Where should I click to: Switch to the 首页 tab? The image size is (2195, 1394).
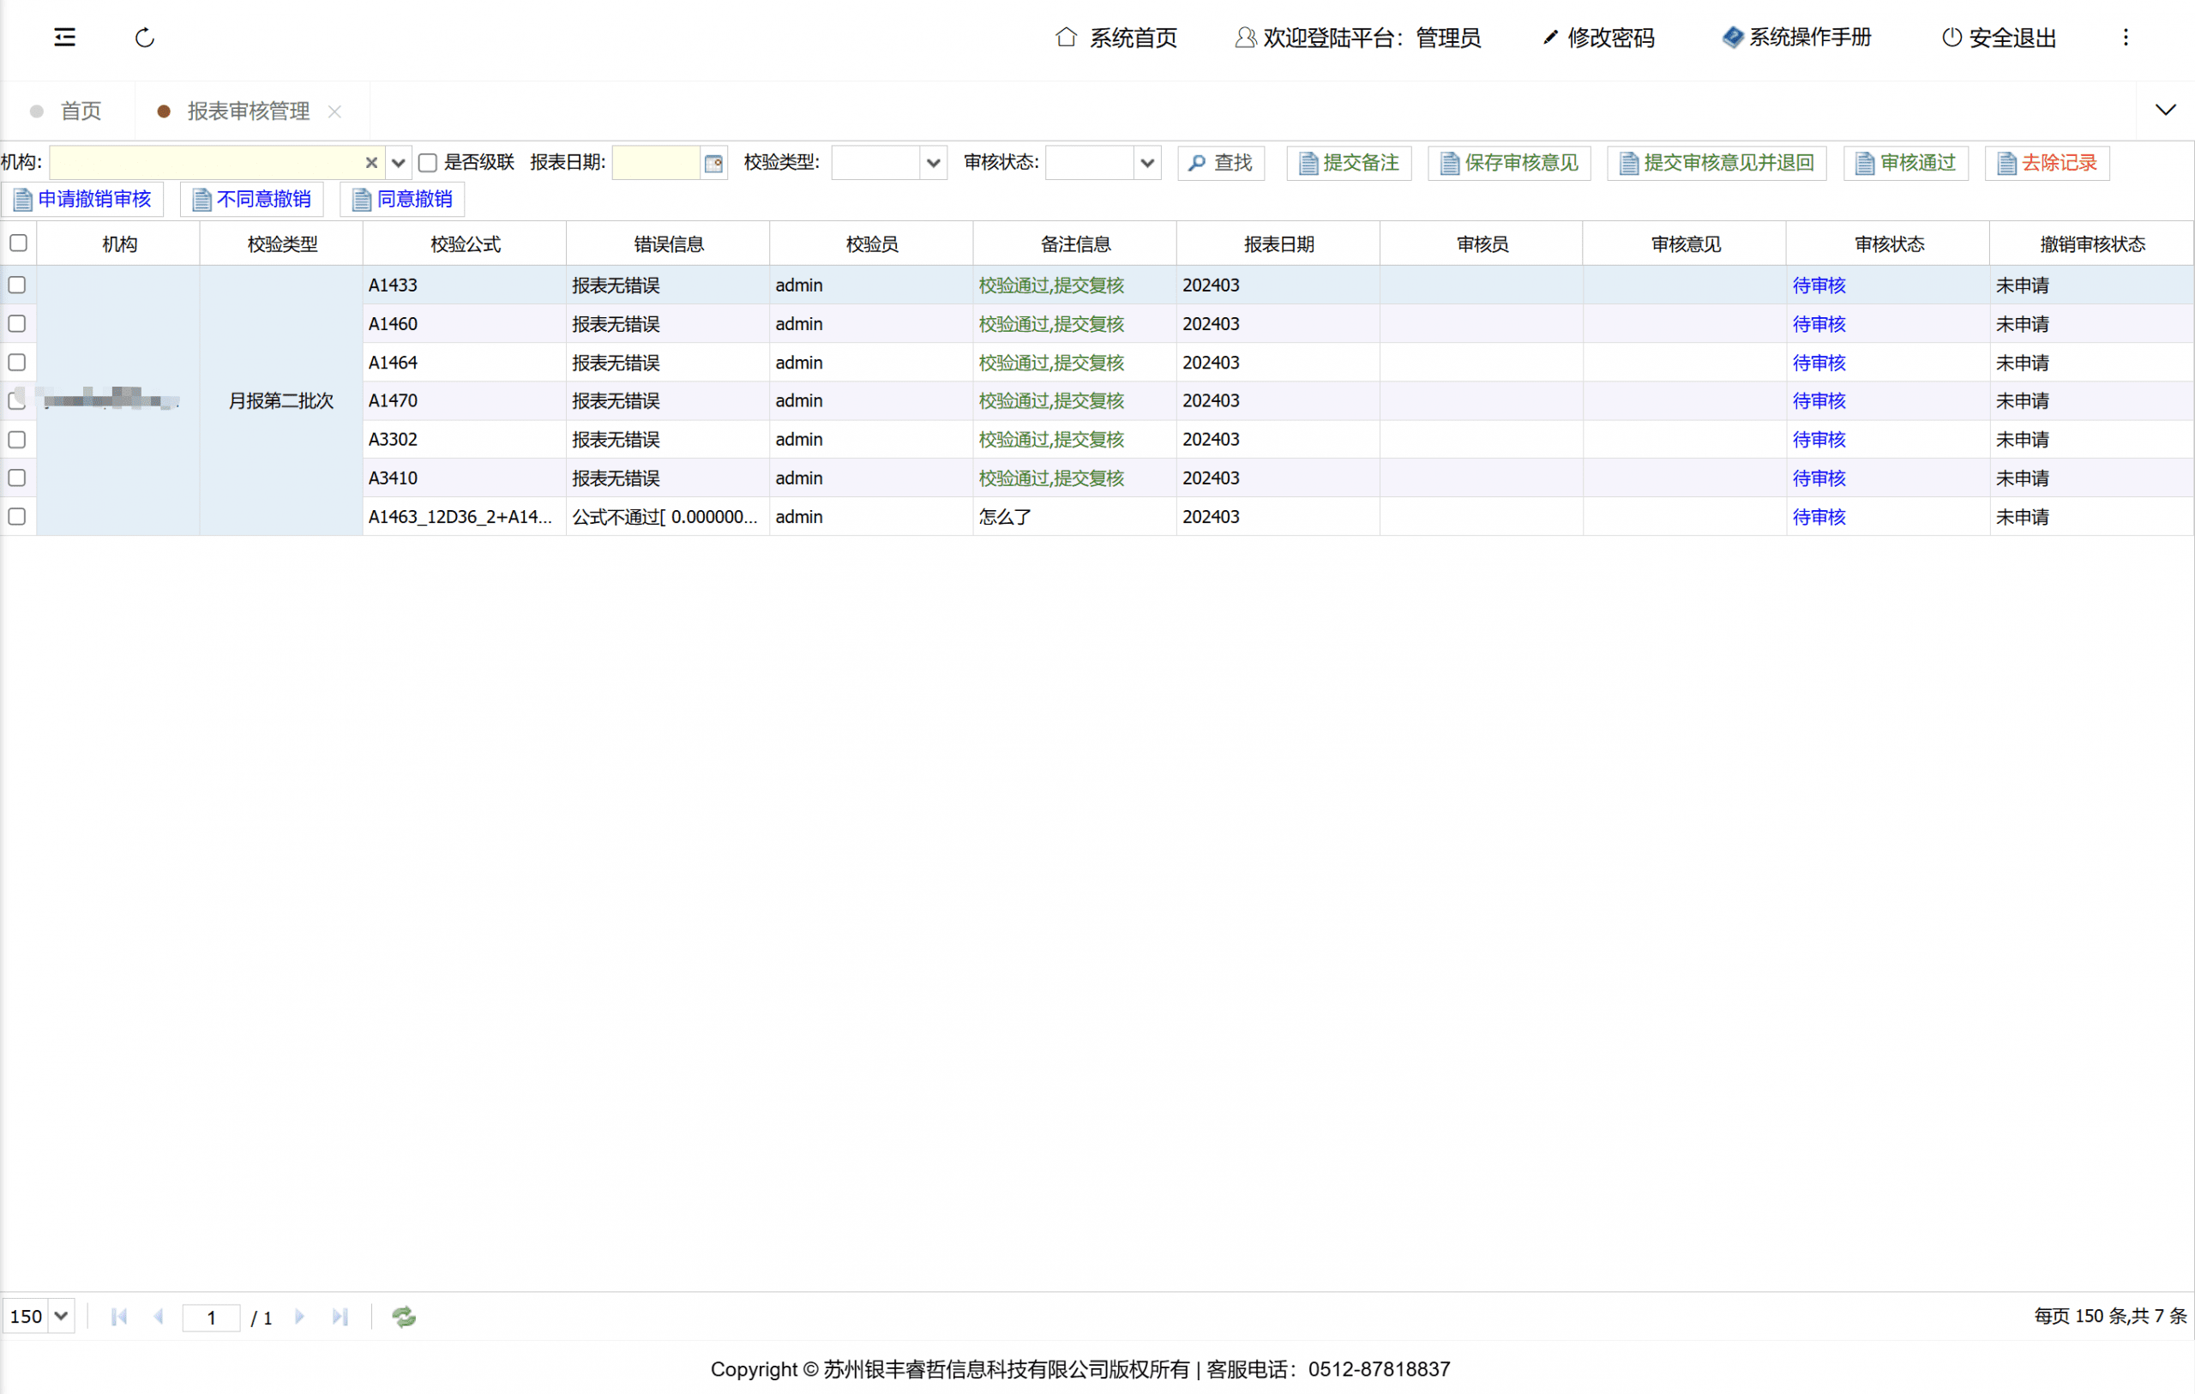click(x=81, y=111)
